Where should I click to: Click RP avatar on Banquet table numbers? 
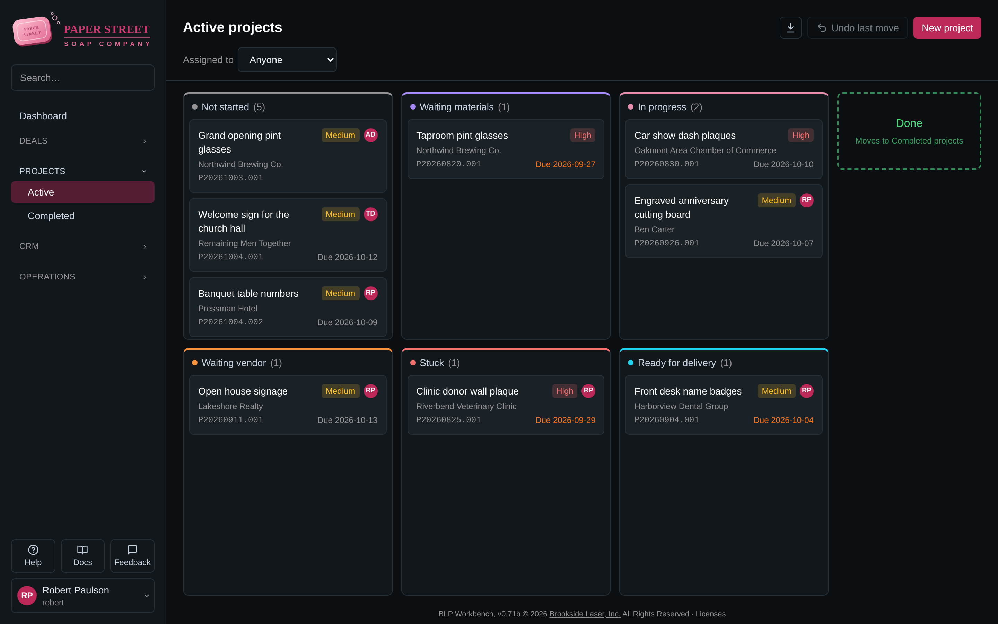point(370,293)
